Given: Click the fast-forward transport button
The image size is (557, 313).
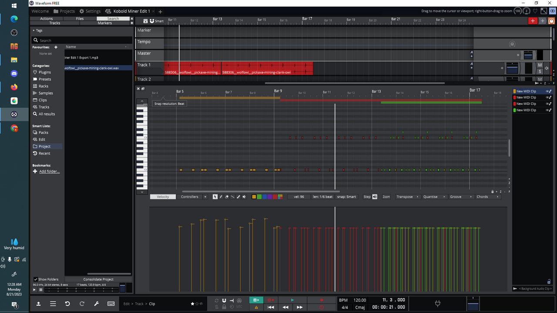Looking at the screenshot, I should coord(300,307).
